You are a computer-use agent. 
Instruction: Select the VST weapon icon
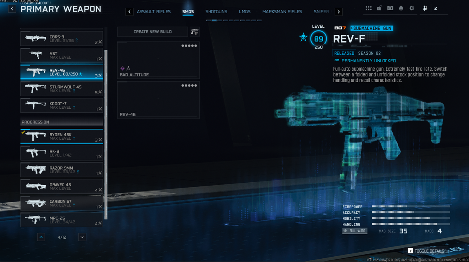[35, 55]
